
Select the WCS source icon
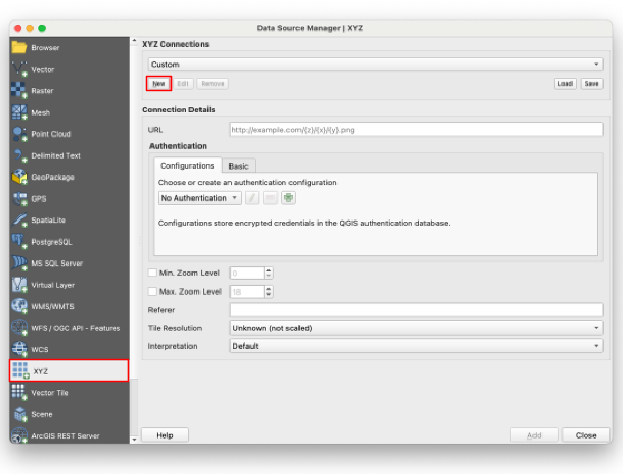[x=19, y=349]
